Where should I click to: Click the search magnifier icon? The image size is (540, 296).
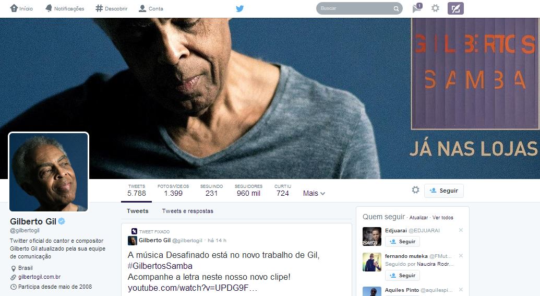396,9
